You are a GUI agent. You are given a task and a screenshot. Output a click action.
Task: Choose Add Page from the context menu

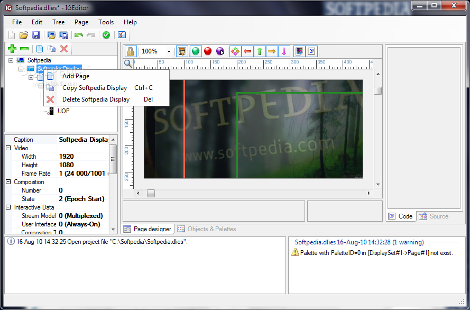tap(106, 76)
